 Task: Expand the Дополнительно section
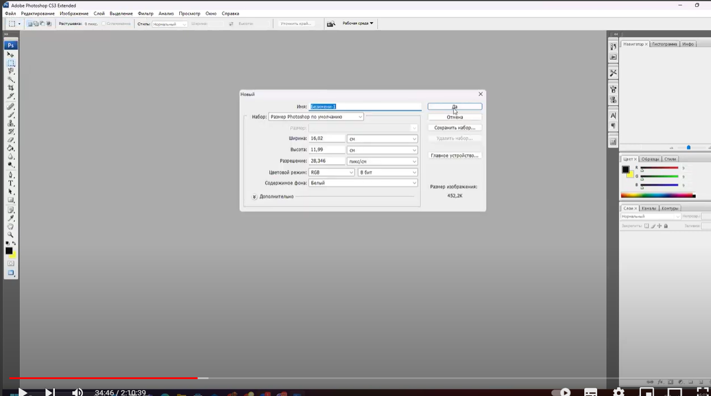click(255, 197)
